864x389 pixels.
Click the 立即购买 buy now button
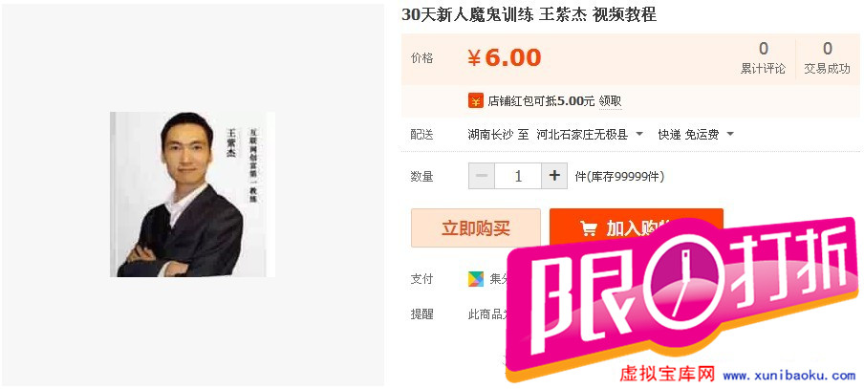click(476, 228)
